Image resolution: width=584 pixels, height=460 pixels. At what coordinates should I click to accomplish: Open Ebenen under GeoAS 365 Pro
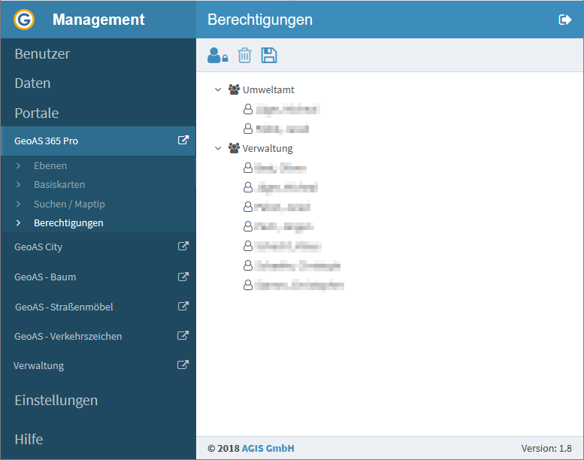(50, 166)
